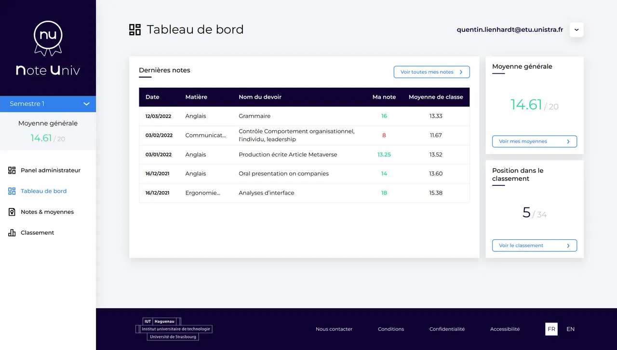Viewport: 617px width, 350px height.
Task: Switch language to EN
Action: [x=571, y=329]
